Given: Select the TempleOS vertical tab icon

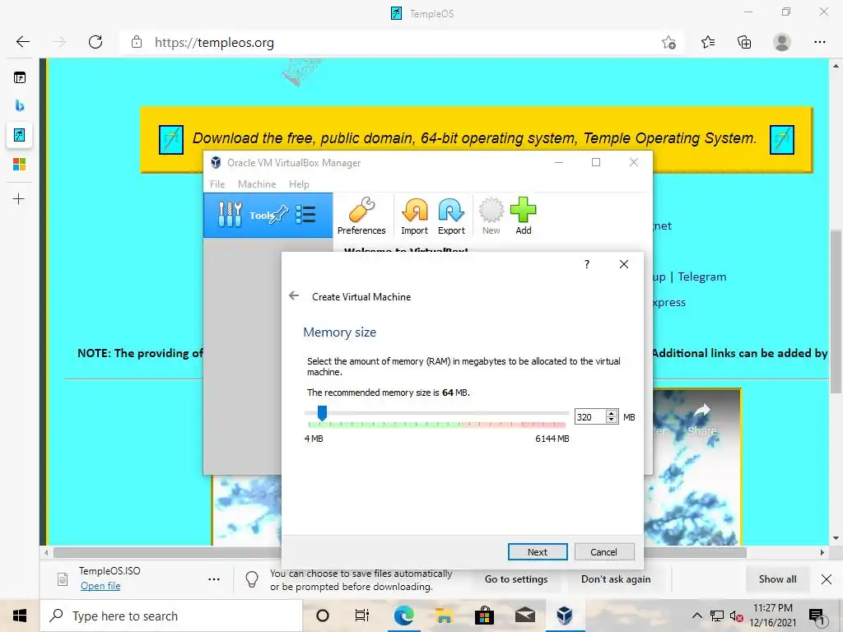Looking at the screenshot, I should [x=20, y=134].
